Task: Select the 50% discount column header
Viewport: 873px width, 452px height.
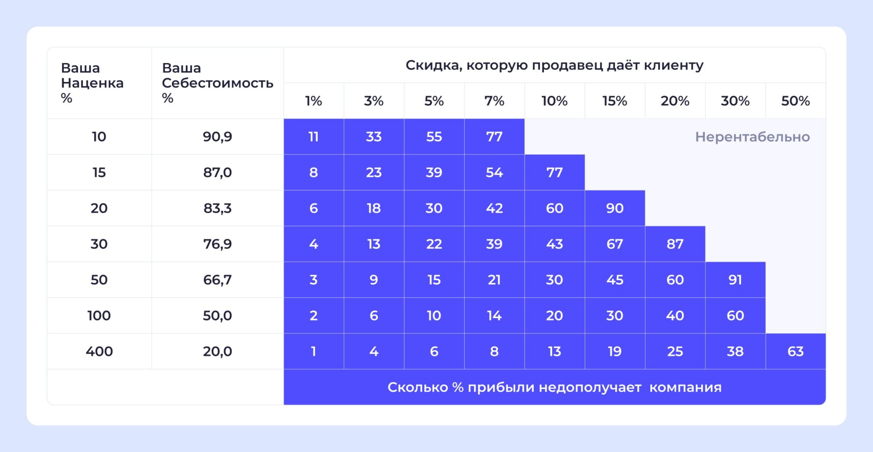Action: 795,101
